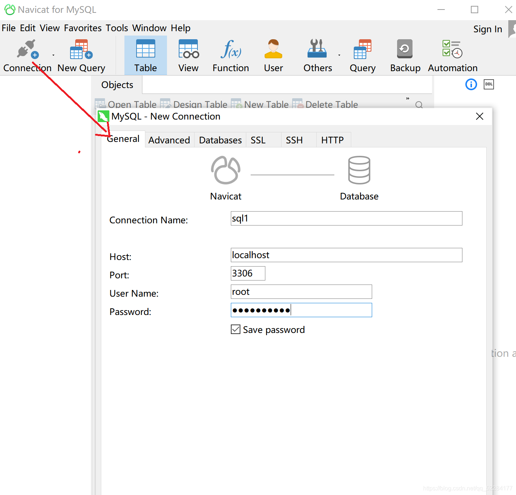Click the Port input field

coord(248,273)
